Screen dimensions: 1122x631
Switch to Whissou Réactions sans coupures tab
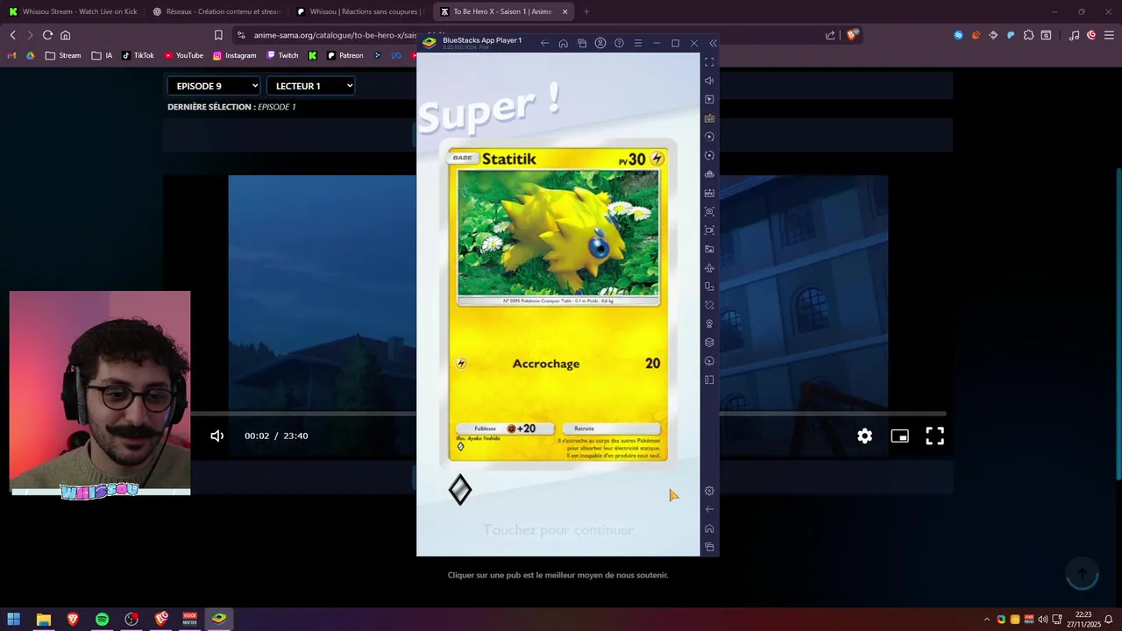click(359, 11)
